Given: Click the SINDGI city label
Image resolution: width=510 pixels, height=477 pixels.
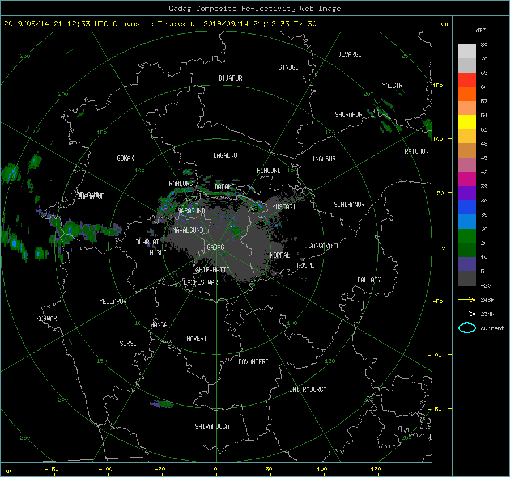Looking at the screenshot, I should pyautogui.click(x=288, y=67).
